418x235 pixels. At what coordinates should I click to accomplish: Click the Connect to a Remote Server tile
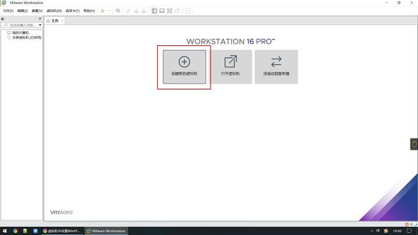pyautogui.click(x=276, y=67)
